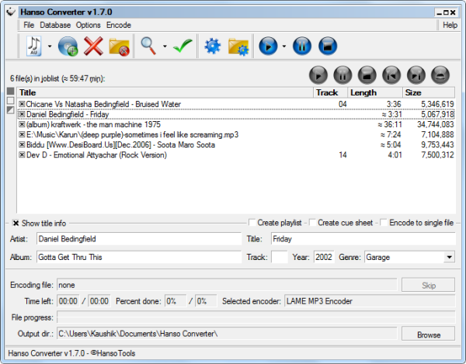Click the Album field Gotta Get Thru This
This screenshot has width=466, height=364.
(139, 257)
